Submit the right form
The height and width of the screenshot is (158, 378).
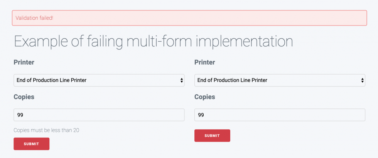tap(212, 136)
